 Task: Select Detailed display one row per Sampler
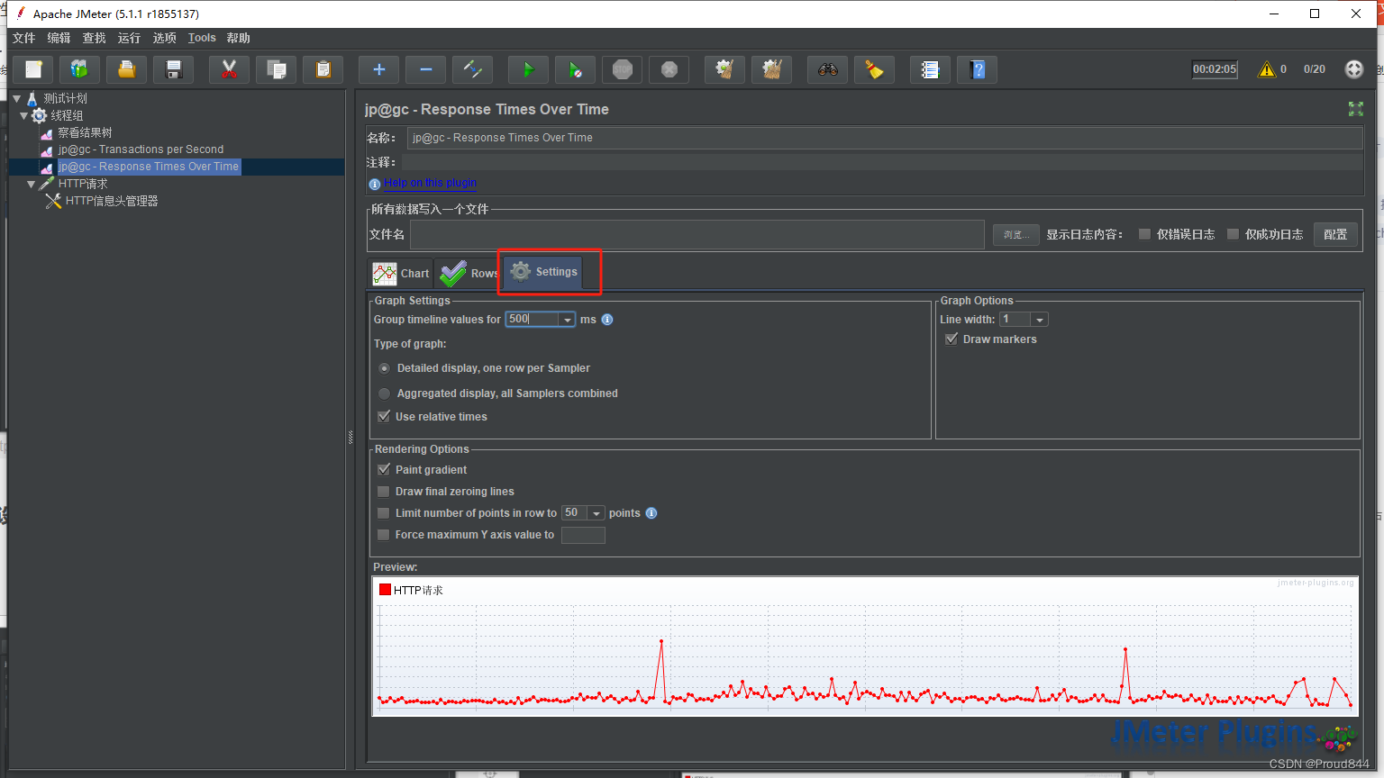coord(385,368)
